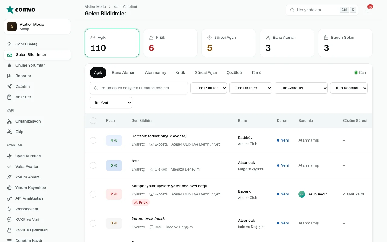Click the comvo star logo
387x242 pixels.
(x=10, y=10)
